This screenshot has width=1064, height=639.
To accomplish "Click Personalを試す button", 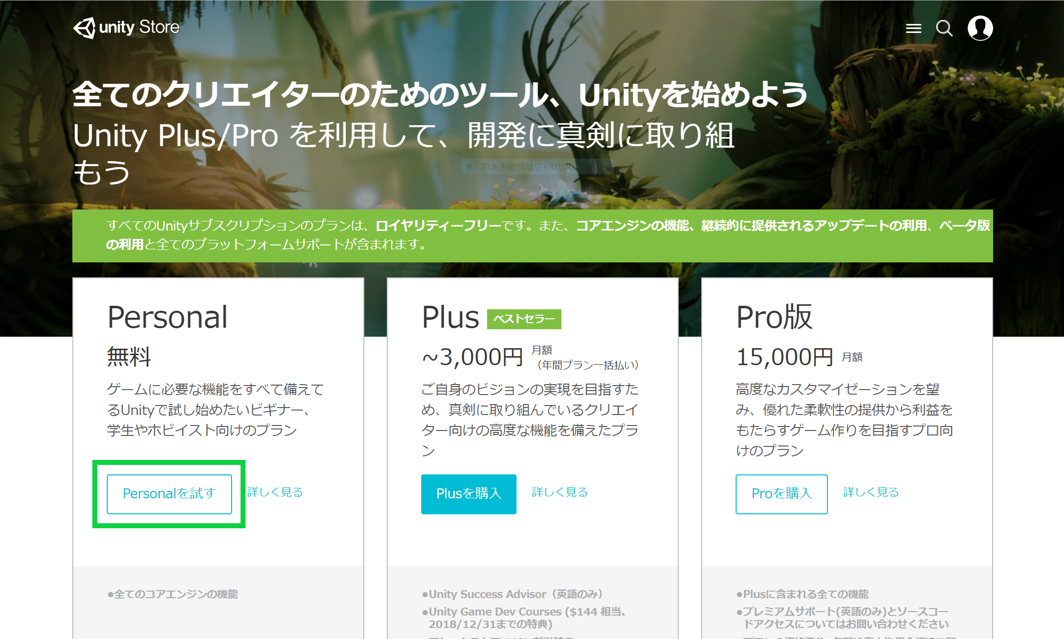I will [169, 494].
